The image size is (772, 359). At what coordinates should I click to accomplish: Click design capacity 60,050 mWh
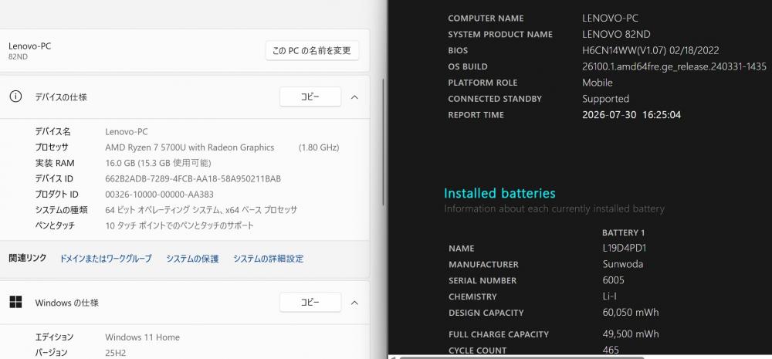pyautogui.click(x=630, y=313)
